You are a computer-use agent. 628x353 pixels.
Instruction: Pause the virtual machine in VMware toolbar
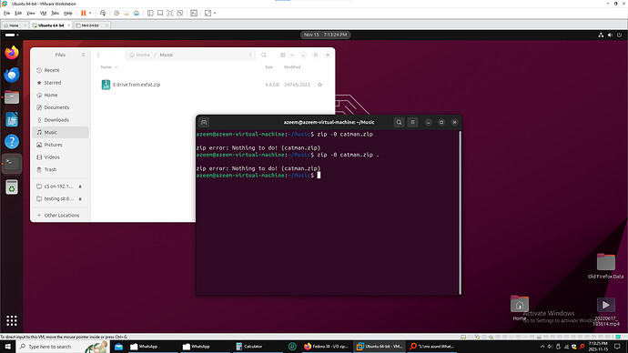(x=84, y=14)
